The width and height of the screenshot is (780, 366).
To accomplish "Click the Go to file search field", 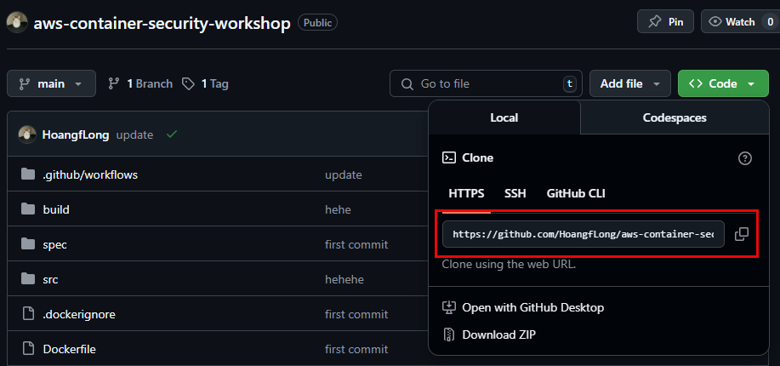I will click(486, 83).
